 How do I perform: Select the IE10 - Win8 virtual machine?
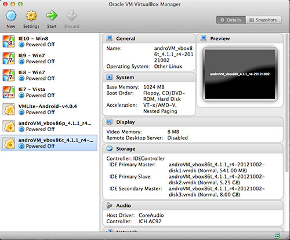(49, 41)
